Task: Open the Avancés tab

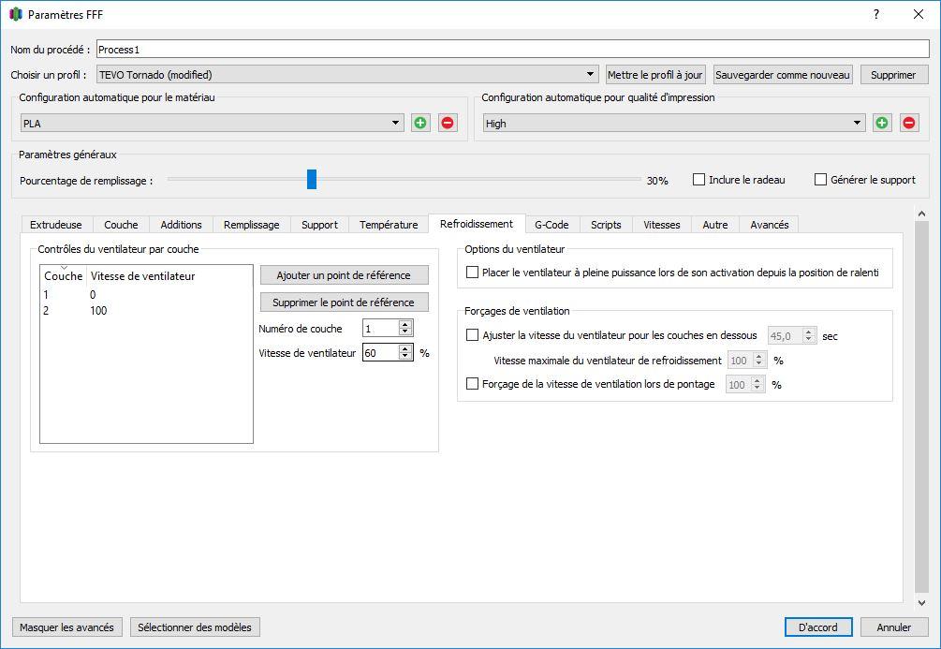Action: tap(769, 225)
